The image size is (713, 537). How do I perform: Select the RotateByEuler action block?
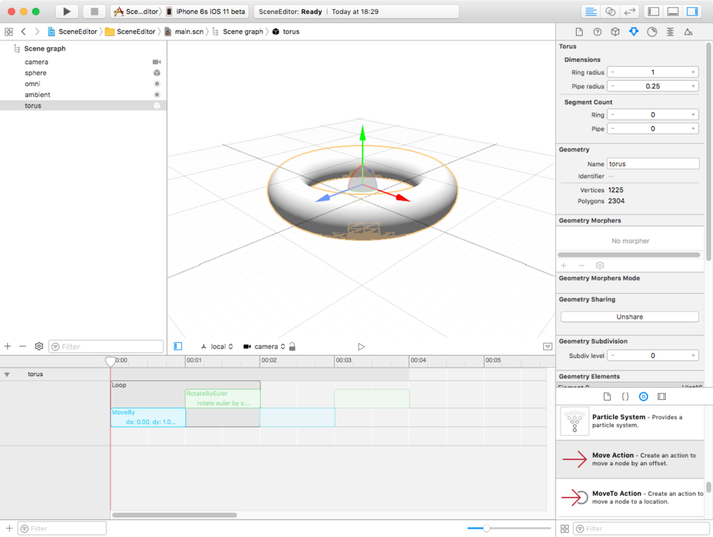tap(223, 398)
